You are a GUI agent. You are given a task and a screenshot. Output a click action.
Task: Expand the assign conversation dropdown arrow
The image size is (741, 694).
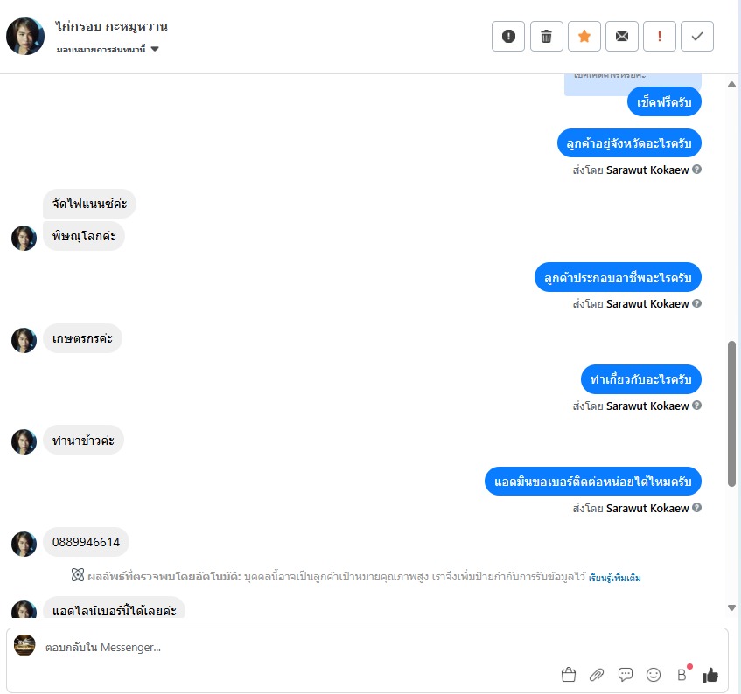pos(155,49)
